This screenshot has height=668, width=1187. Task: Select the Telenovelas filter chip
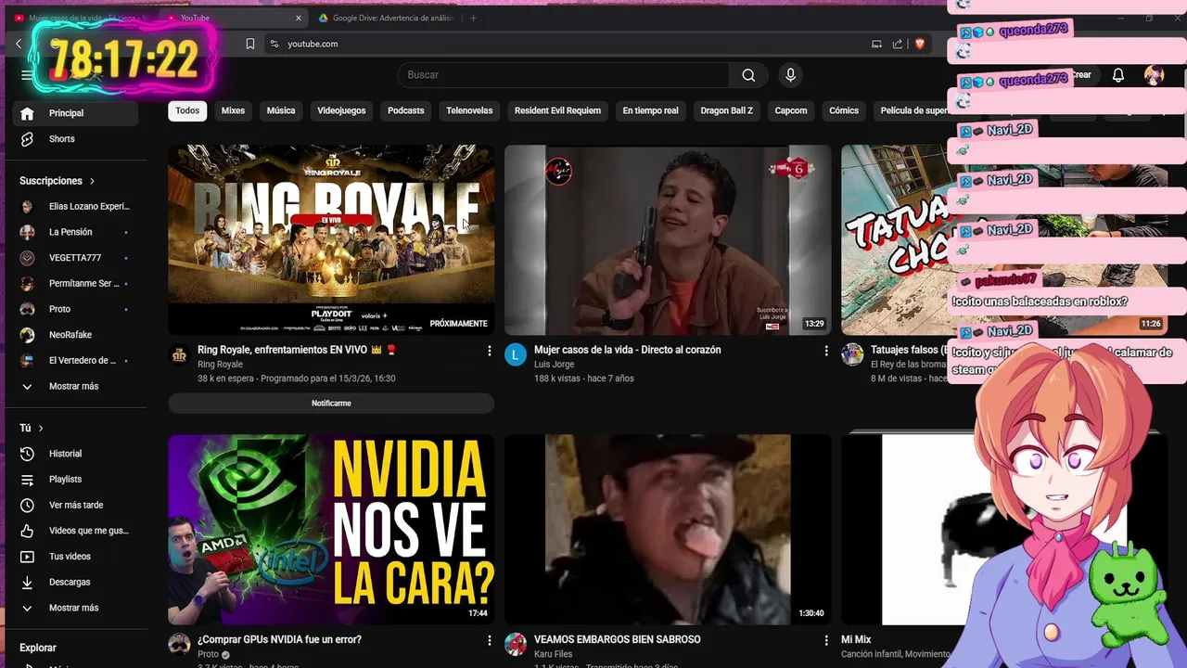pos(469,110)
